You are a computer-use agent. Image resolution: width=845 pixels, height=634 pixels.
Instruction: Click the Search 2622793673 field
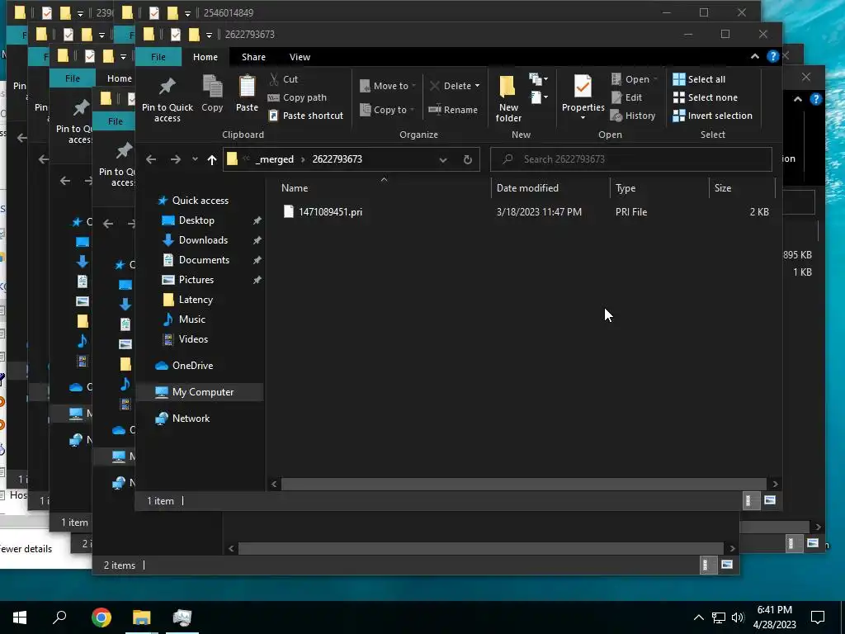631,159
